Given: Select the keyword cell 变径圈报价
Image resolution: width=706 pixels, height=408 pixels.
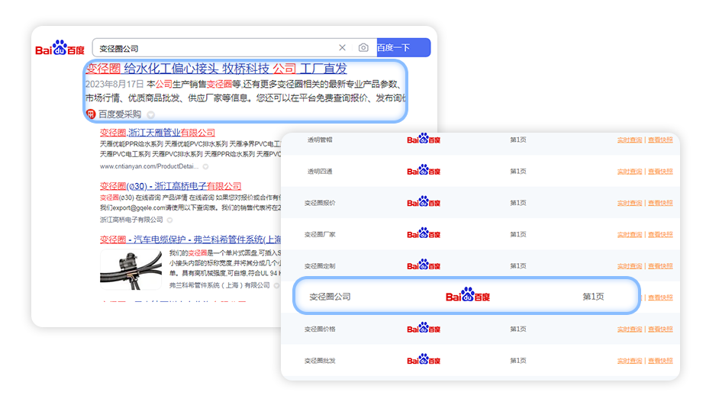Looking at the screenshot, I should 320,203.
